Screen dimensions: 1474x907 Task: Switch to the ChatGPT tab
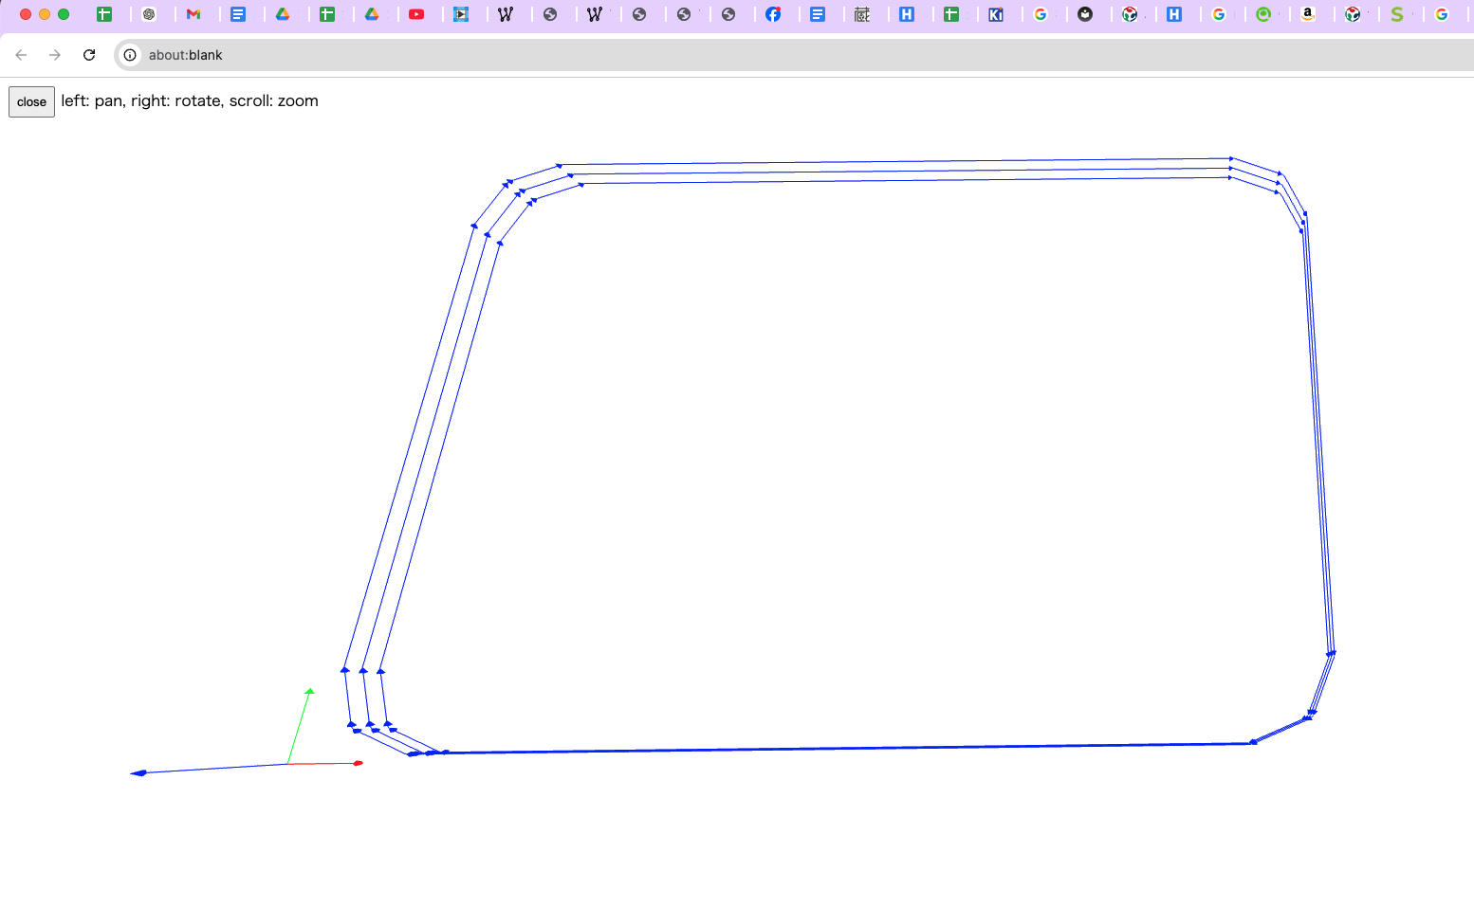pos(149,14)
